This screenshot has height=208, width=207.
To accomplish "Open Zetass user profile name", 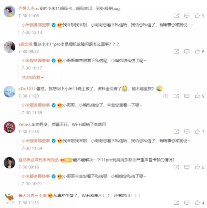I will (25, 124).
